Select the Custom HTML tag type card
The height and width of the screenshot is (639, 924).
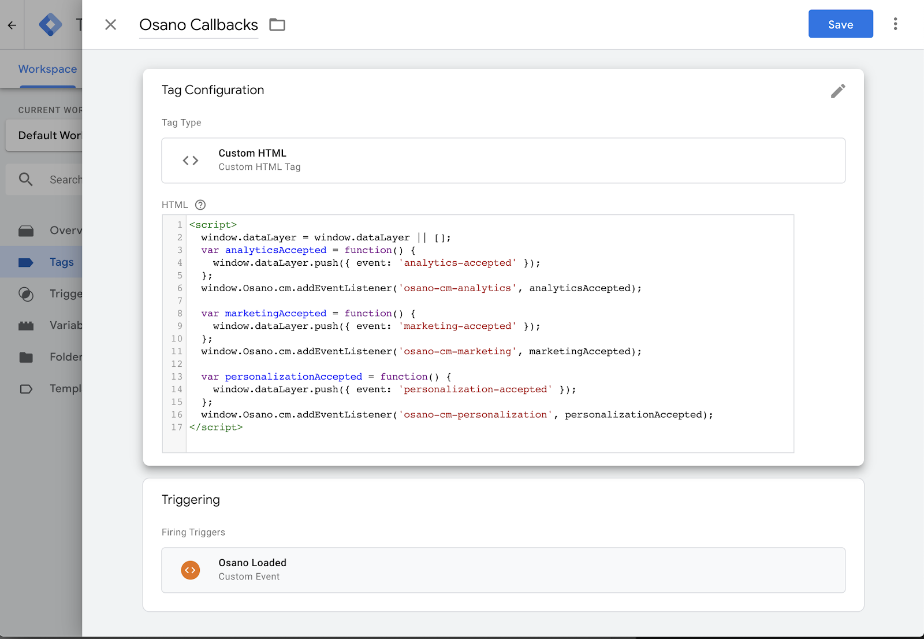tap(503, 160)
